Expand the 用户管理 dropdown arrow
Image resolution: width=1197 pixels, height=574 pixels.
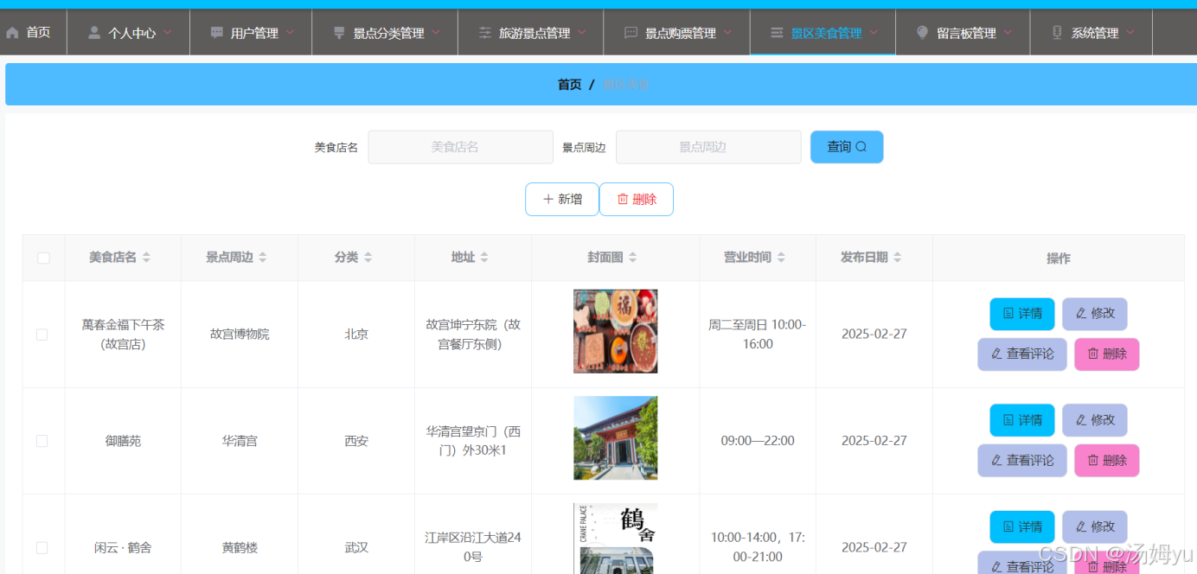[x=290, y=33]
